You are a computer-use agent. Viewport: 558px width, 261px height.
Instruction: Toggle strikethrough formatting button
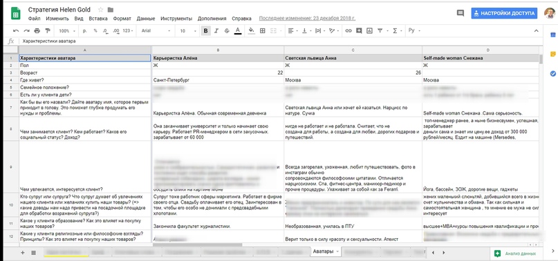coord(227,31)
